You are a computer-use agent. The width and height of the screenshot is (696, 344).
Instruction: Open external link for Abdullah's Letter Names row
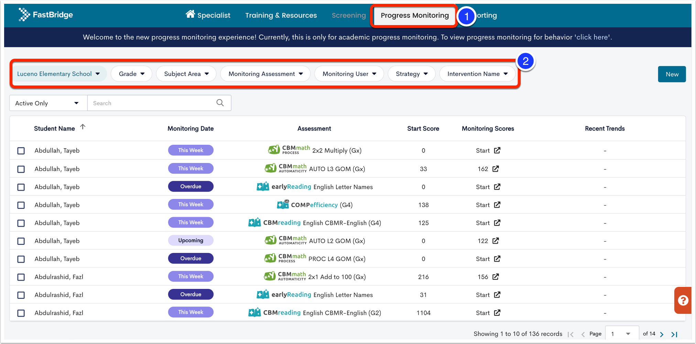point(497,187)
